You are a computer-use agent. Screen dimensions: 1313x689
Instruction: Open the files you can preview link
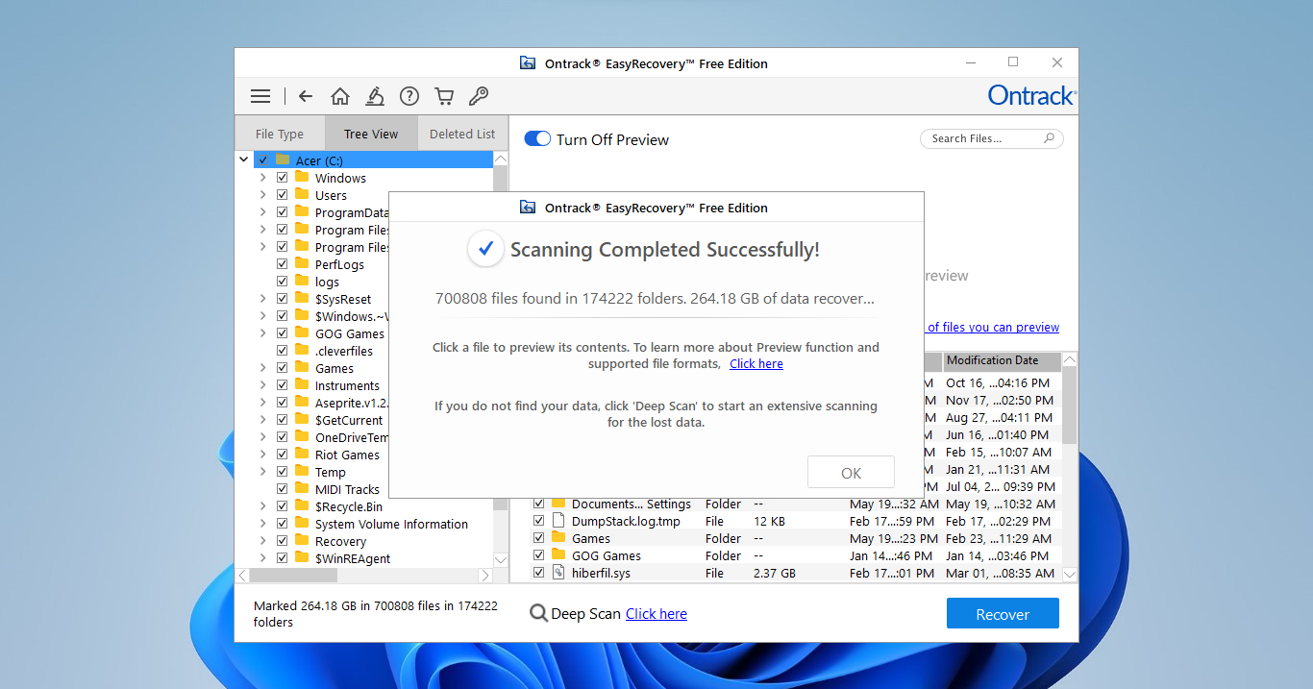point(993,328)
